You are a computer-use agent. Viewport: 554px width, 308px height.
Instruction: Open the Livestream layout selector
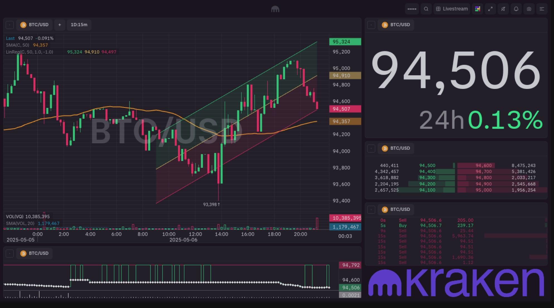click(452, 9)
